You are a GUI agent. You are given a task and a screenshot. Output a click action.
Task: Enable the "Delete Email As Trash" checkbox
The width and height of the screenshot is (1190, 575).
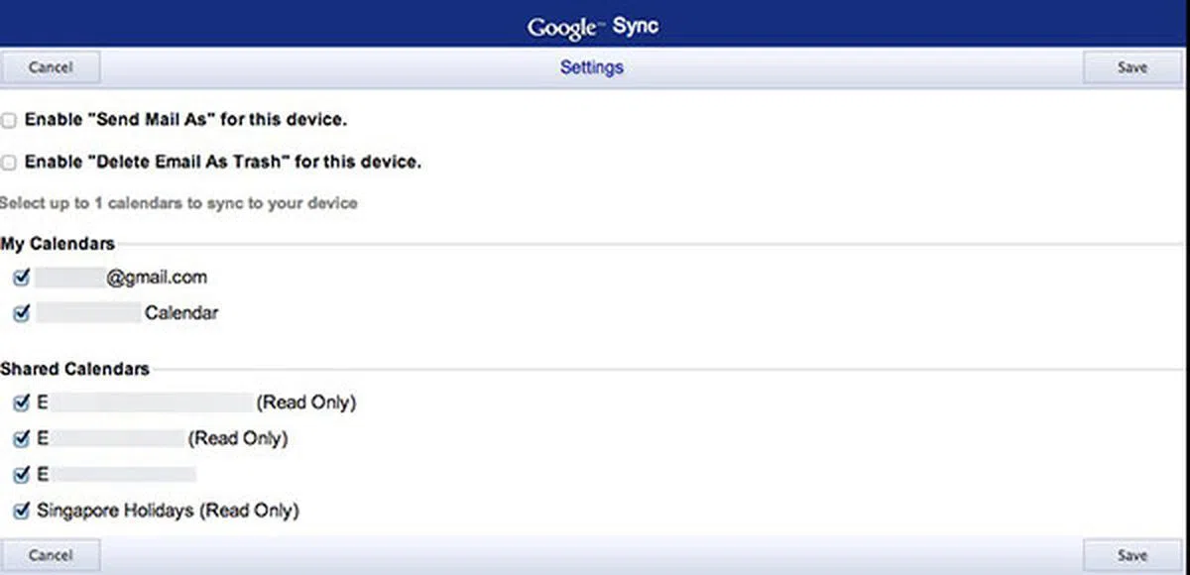tap(9, 162)
